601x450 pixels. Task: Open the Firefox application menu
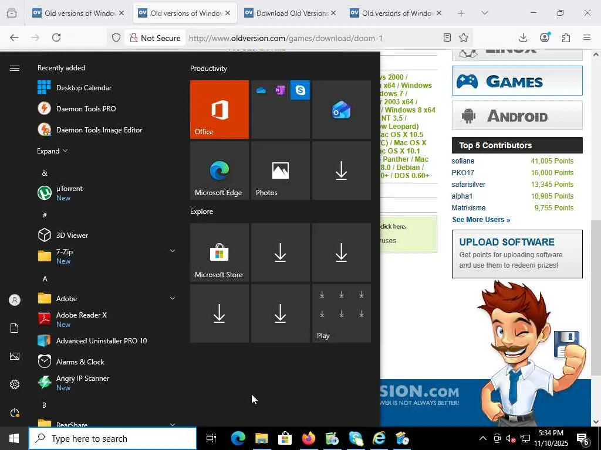(587, 37)
